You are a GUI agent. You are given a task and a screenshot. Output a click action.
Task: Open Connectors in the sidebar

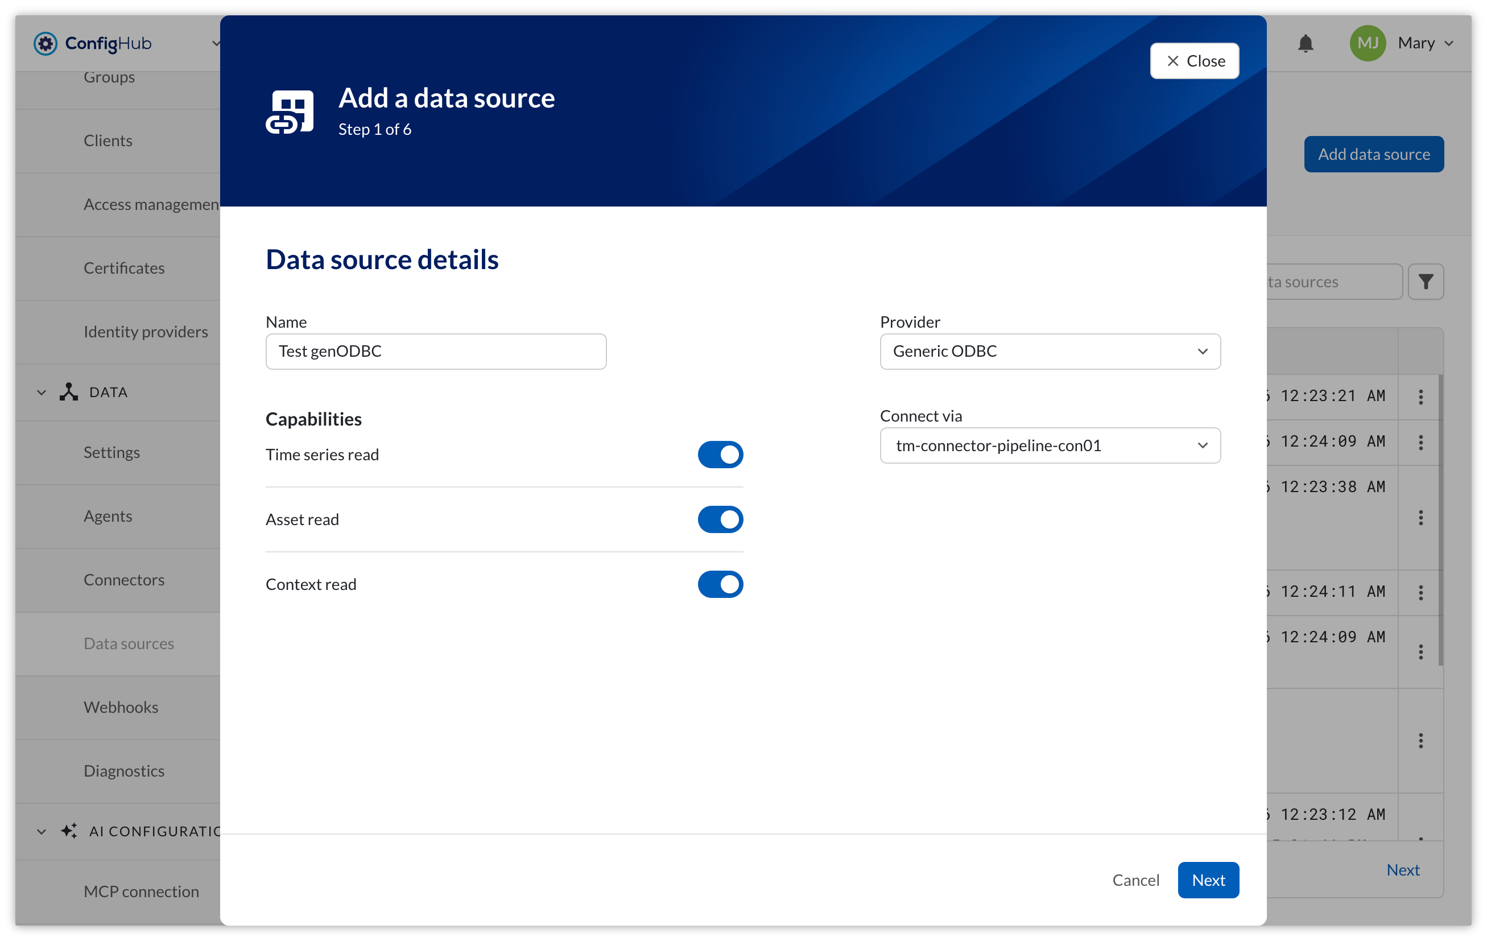coord(124,580)
